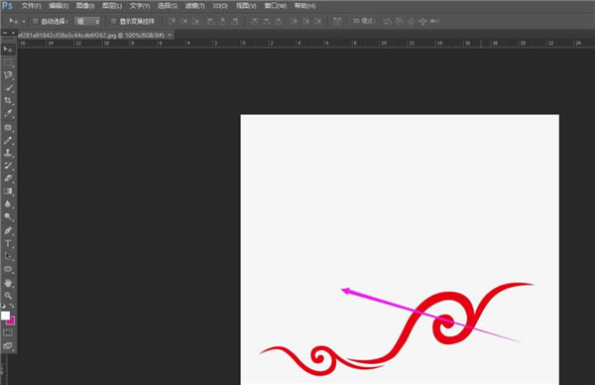Align horizontal centers in options bar
The height and width of the screenshot is (385, 595).
(223, 21)
